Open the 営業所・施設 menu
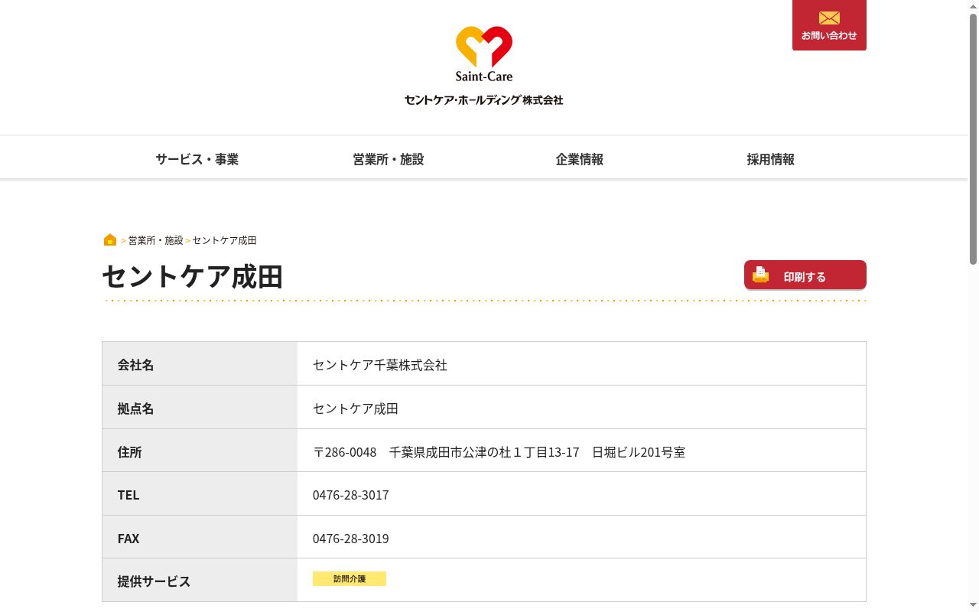This screenshot has height=612, width=979. click(389, 159)
